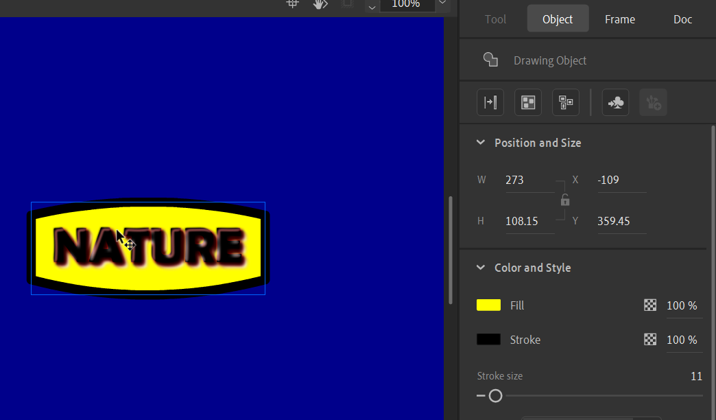
Task: Open the zoom percentage dropdown
Action: tap(442, 4)
